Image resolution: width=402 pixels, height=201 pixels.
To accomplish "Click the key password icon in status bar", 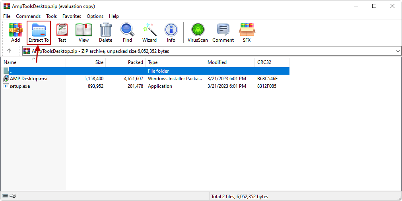I will click(x=13, y=196).
